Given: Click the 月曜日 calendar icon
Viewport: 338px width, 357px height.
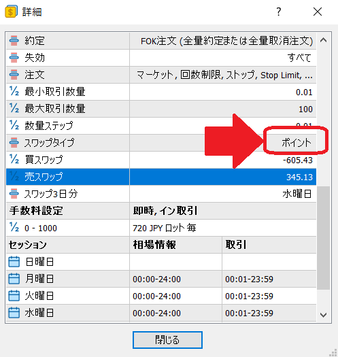Looking at the screenshot, I should [14, 279].
